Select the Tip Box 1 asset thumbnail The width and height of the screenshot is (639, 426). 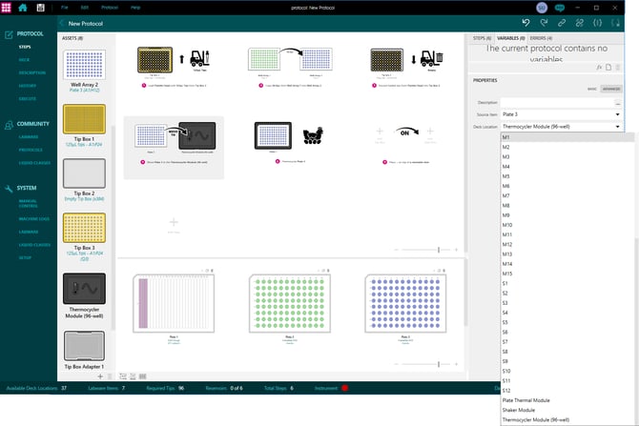[84, 119]
